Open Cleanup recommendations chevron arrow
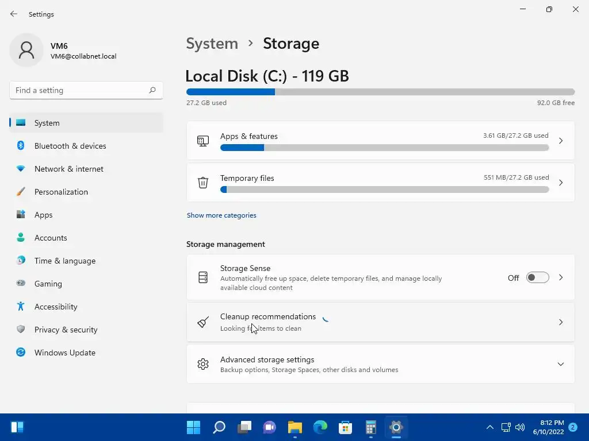The image size is (589, 441). click(560, 322)
